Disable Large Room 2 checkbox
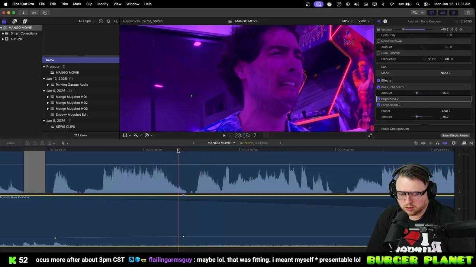Image resolution: width=476 pixels, height=267 pixels. [379, 105]
